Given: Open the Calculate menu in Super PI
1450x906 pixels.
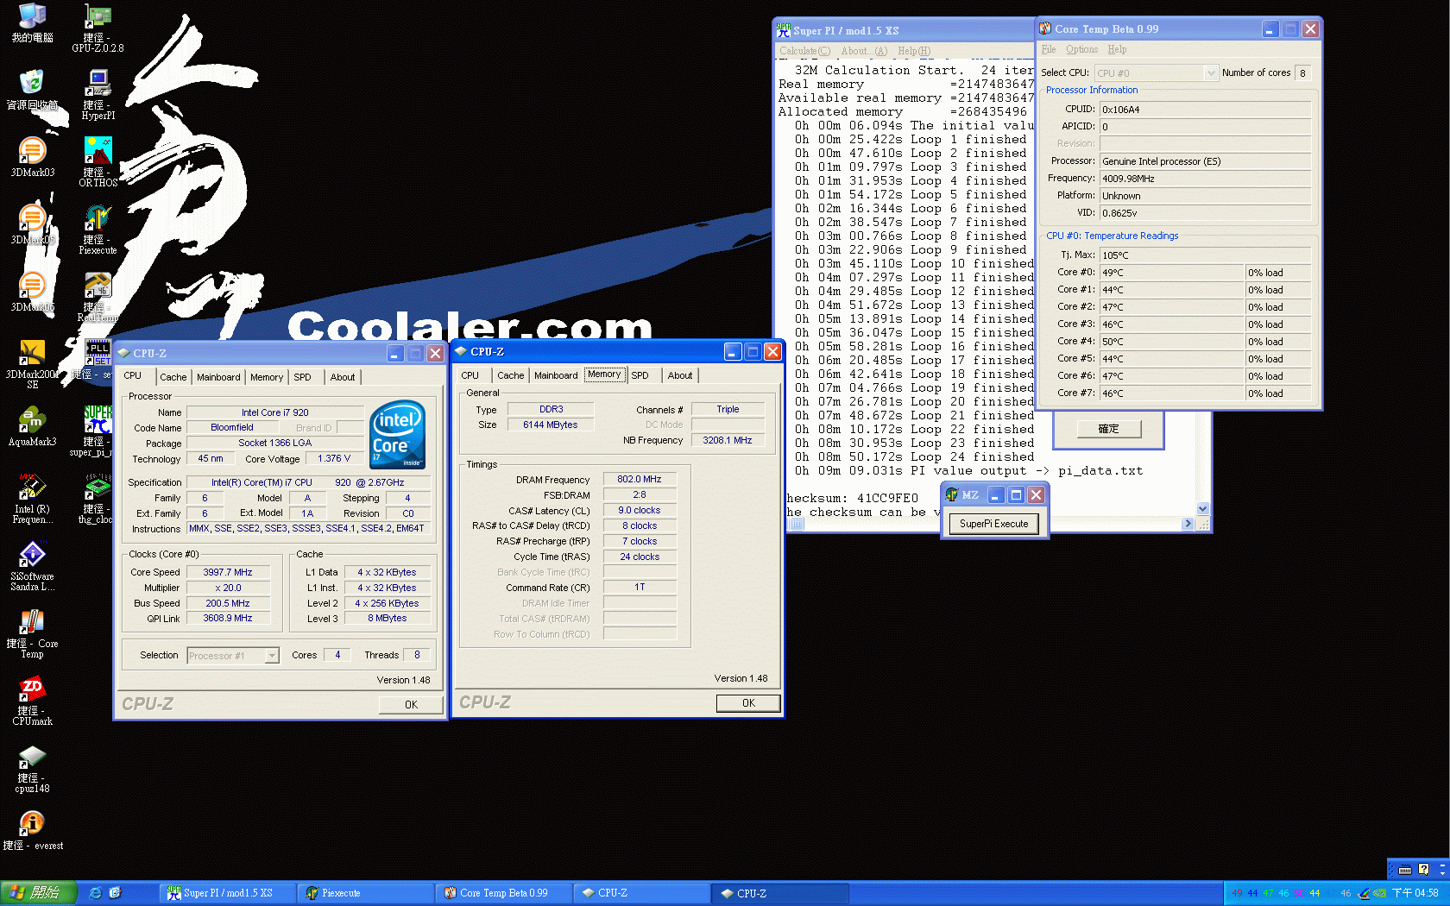Looking at the screenshot, I should 804,51.
